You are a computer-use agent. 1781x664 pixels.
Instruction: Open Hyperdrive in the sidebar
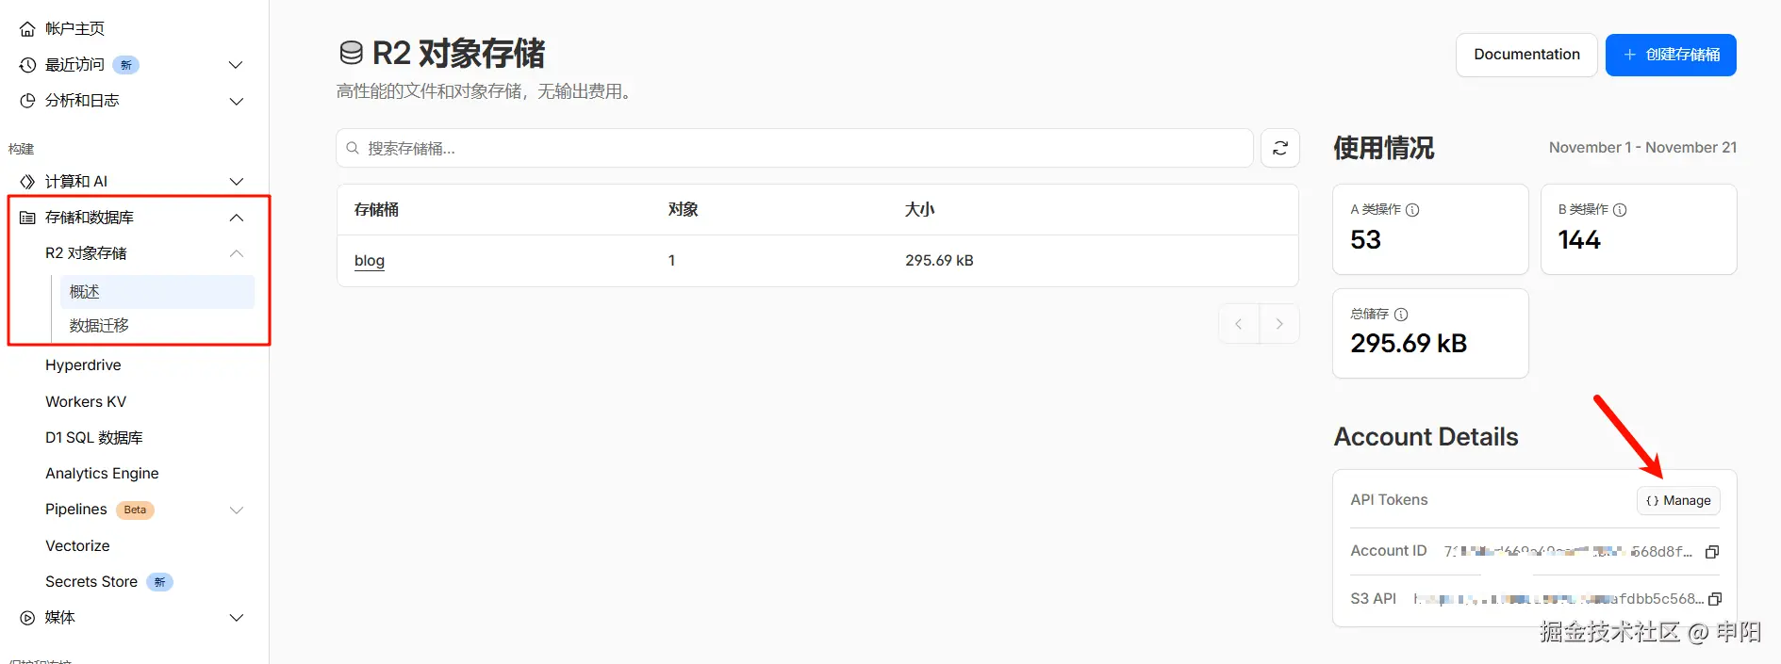[x=83, y=365]
